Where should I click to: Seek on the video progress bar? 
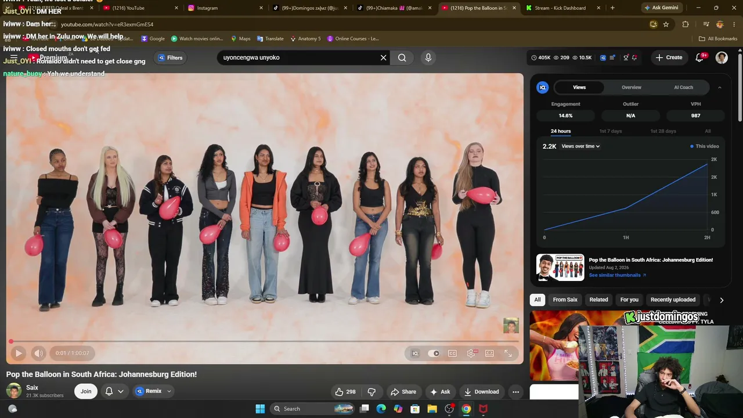[264, 341]
